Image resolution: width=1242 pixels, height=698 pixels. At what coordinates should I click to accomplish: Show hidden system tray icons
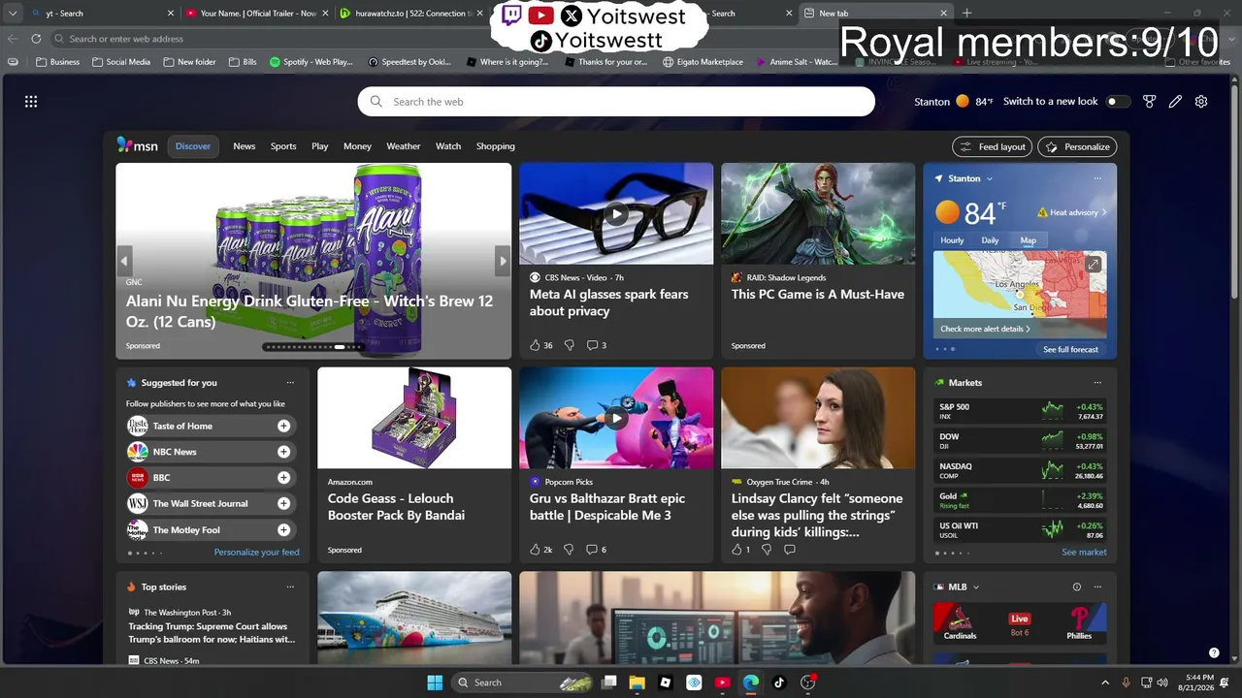1105,682
